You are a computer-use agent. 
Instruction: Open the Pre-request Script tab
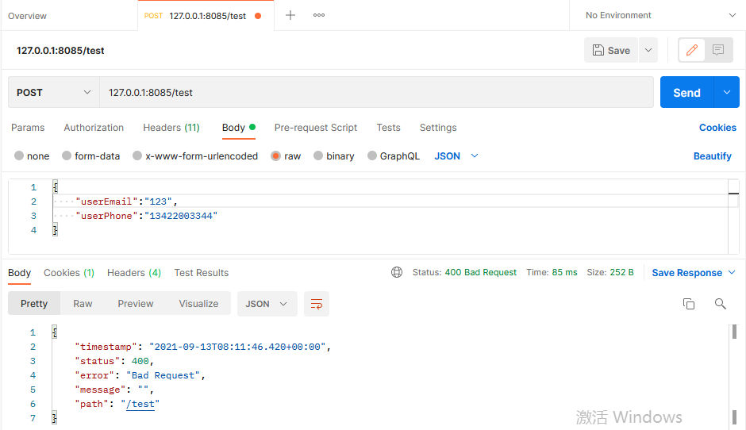[315, 128]
